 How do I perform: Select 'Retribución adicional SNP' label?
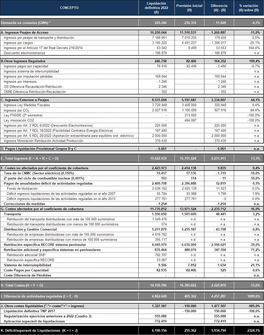(26, 255)
